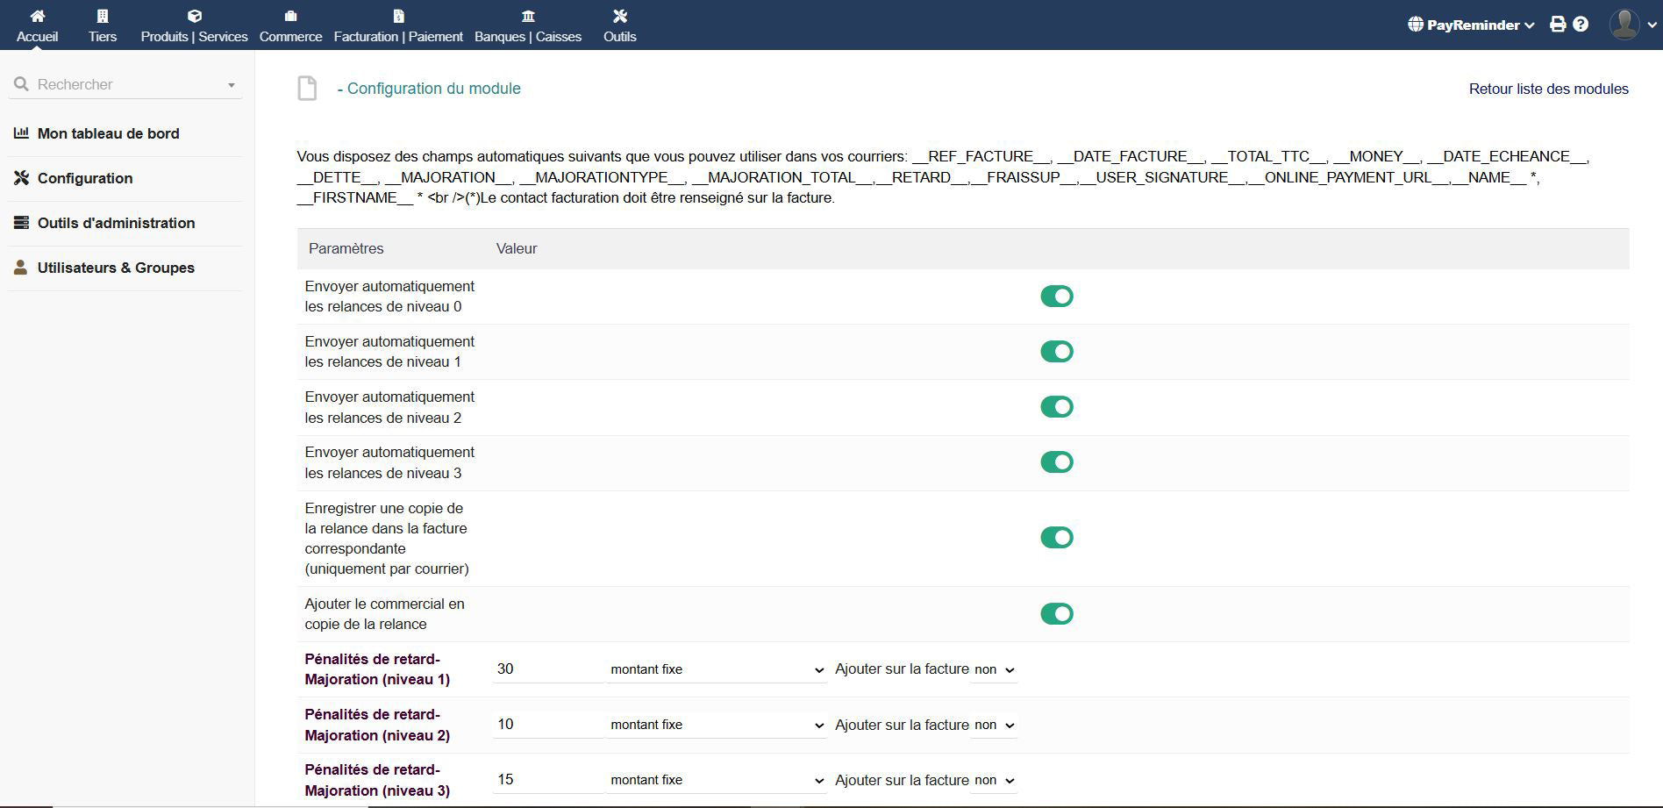The image size is (1663, 808).
Task: Open the Commerce briefcase icon
Action: tap(290, 16)
